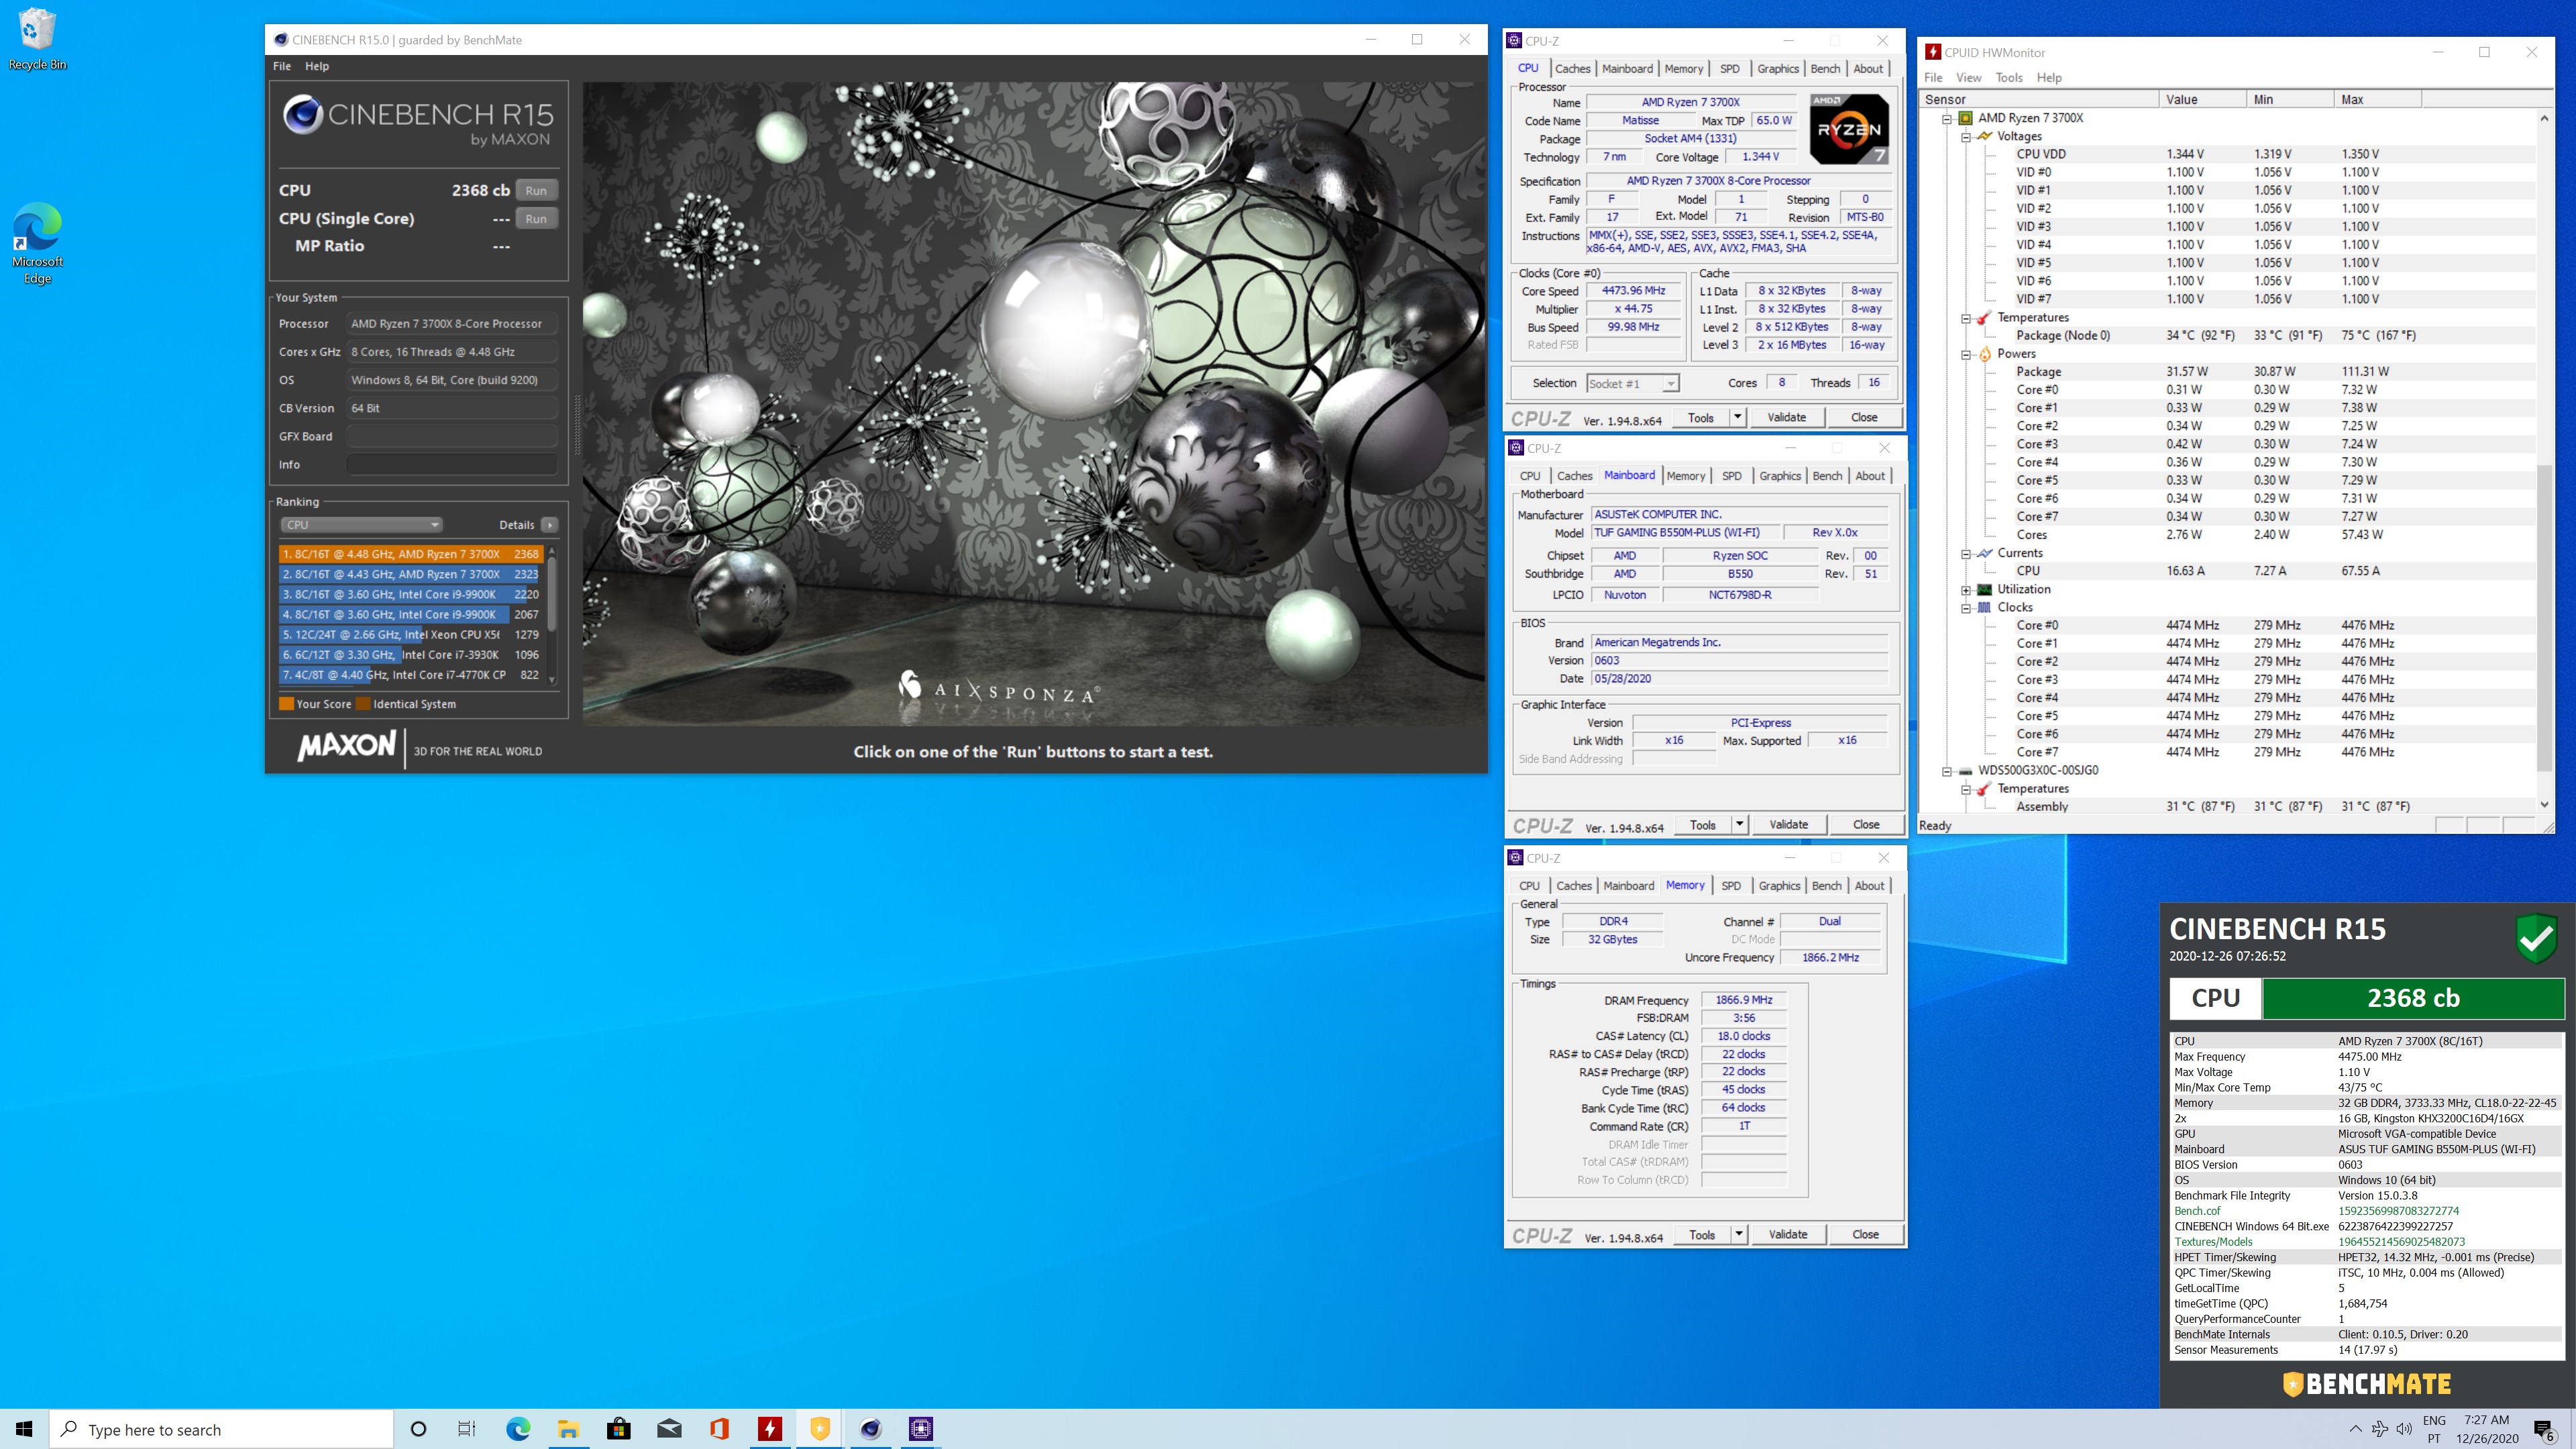
Task: Launch Edge from the taskbar
Action: [518, 1429]
